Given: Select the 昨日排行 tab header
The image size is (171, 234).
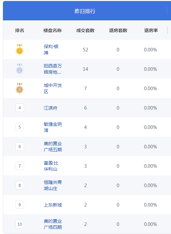Looking at the screenshot, I should (x=85, y=11).
